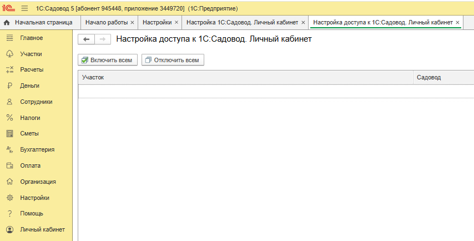The width and height of the screenshot is (474, 241).
Task: Click Включить всем button
Action: [108, 60]
